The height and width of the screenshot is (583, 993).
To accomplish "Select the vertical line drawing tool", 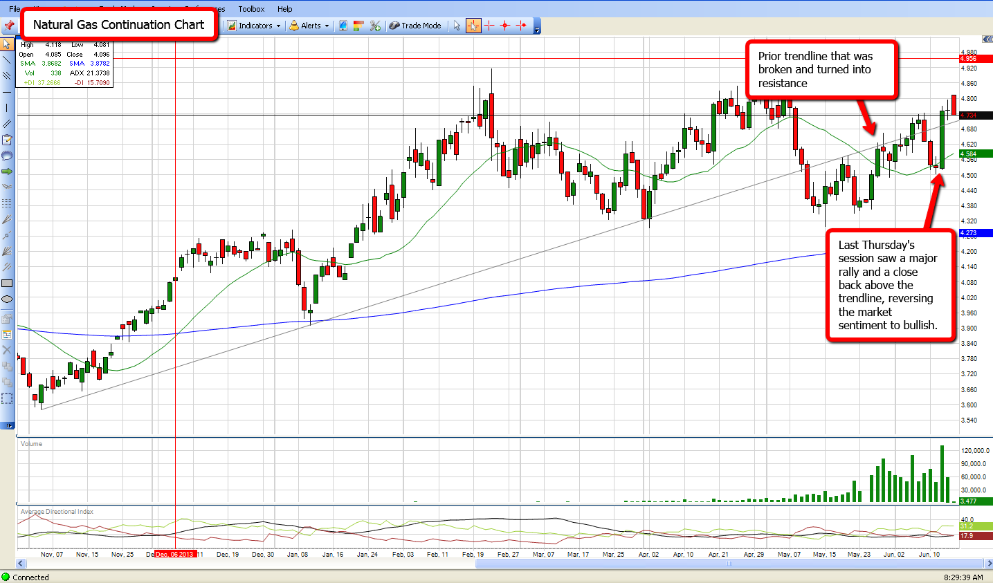I will tap(7, 108).
